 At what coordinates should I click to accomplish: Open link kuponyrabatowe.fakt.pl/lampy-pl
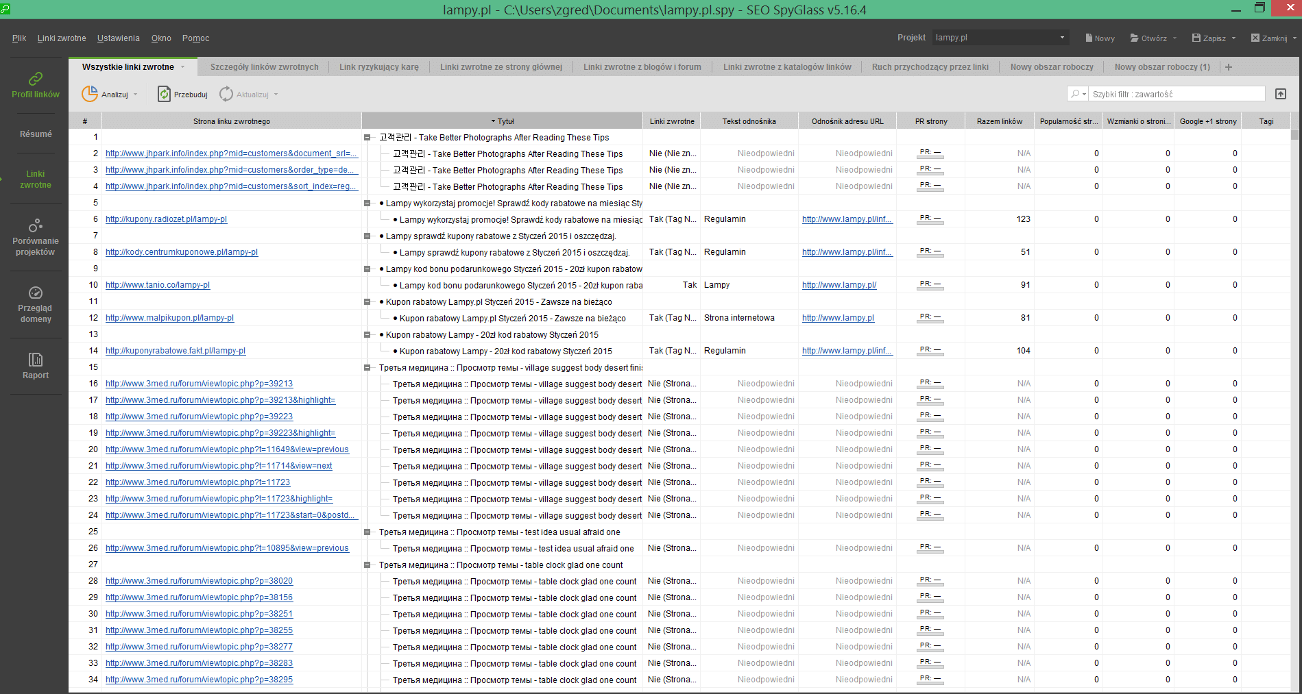[x=176, y=351]
